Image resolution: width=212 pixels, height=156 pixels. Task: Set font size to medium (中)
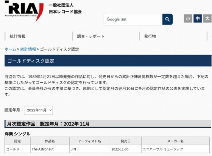click(x=198, y=19)
